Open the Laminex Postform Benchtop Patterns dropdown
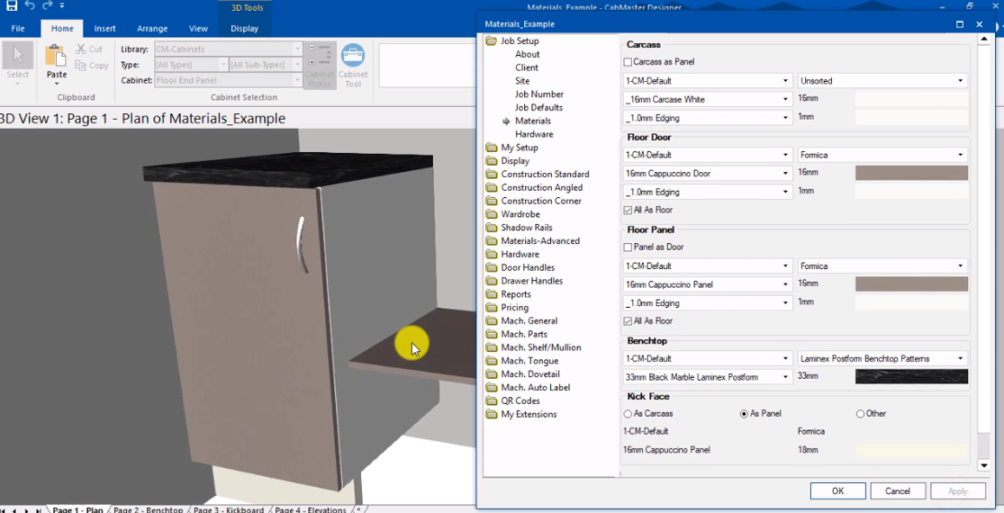This screenshot has width=1004, height=513. click(x=882, y=359)
